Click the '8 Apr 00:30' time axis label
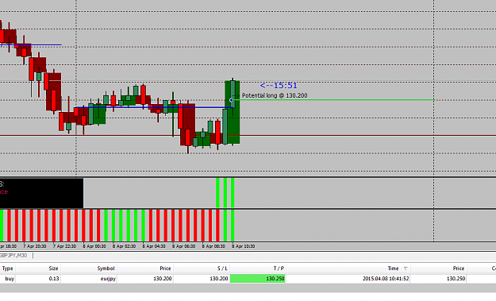Screen dimensions: 496x301 pos(94,246)
